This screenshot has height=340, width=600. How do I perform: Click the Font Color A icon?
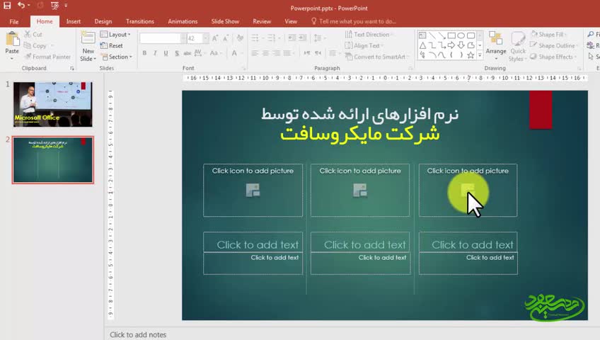(234, 53)
